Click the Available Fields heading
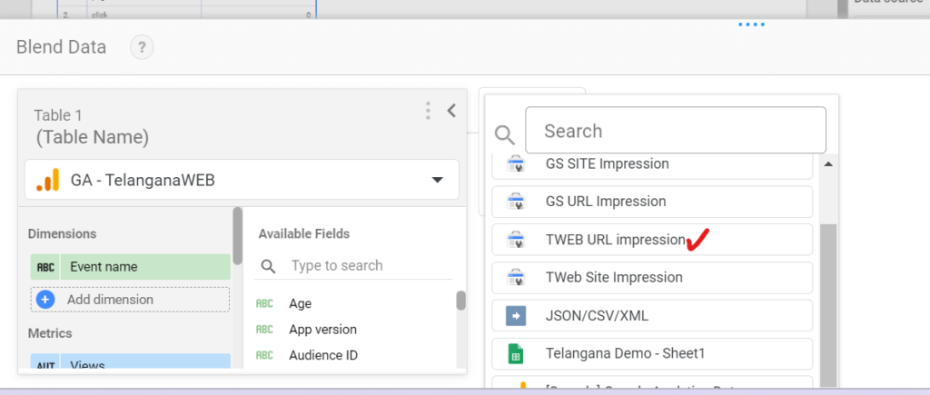This screenshot has width=930, height=395. pos(303,233)
